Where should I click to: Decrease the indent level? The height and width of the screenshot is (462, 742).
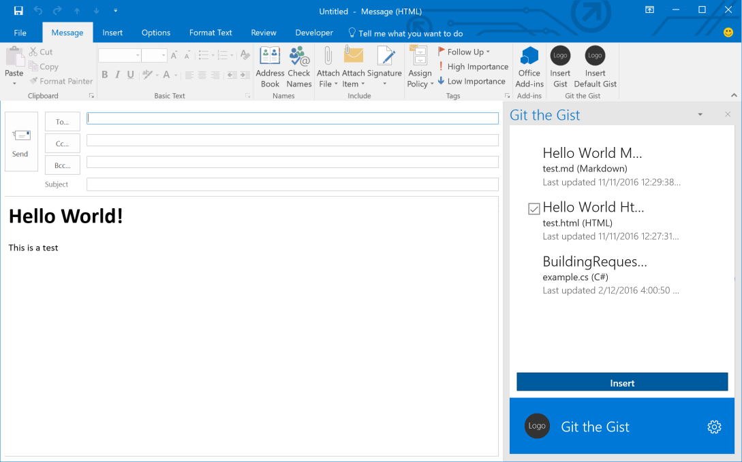pos(232,75)
